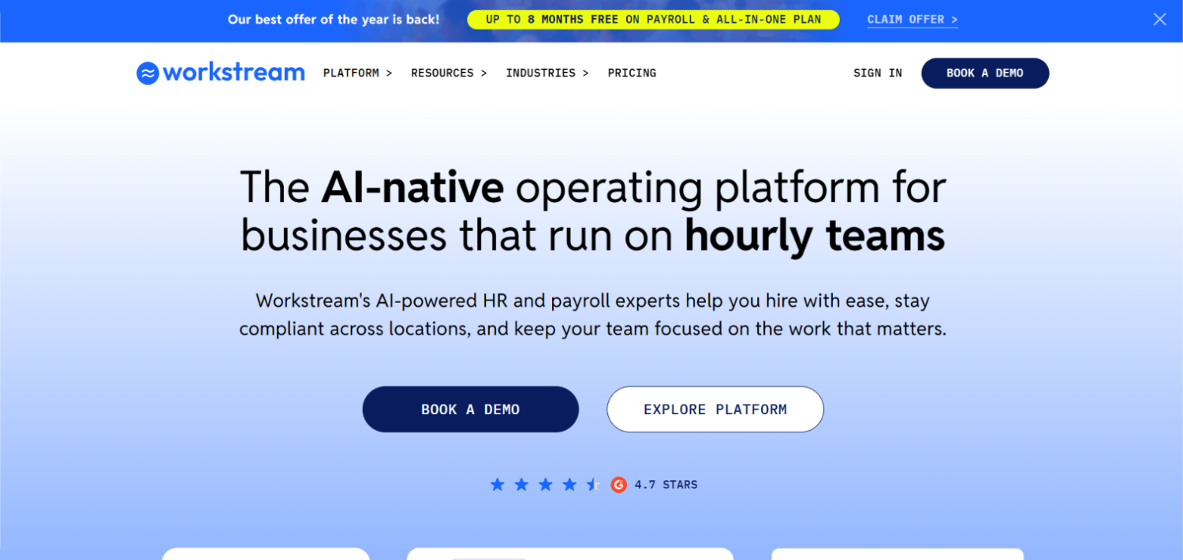Click the G2 logo icon
Image resolution: width=1183 pixels, height=560 pixels.
coord(619,485)
